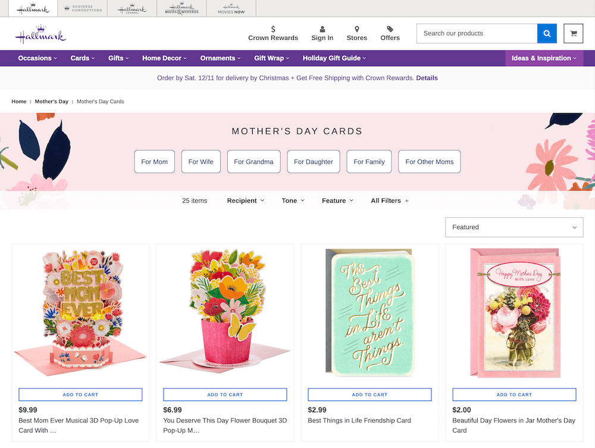Switch to Hallmark Movies & Mysteries tab
The width and height of the screenshot is (595, 448).
tap(181, 8)
